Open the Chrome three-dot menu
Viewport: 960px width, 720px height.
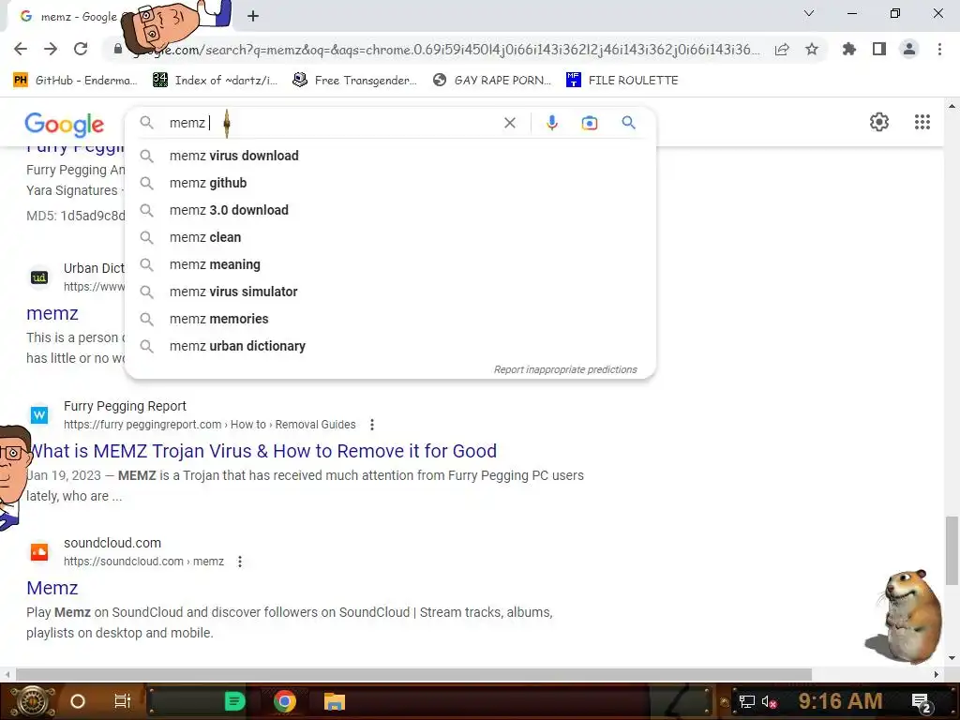[x=939, y=49]
